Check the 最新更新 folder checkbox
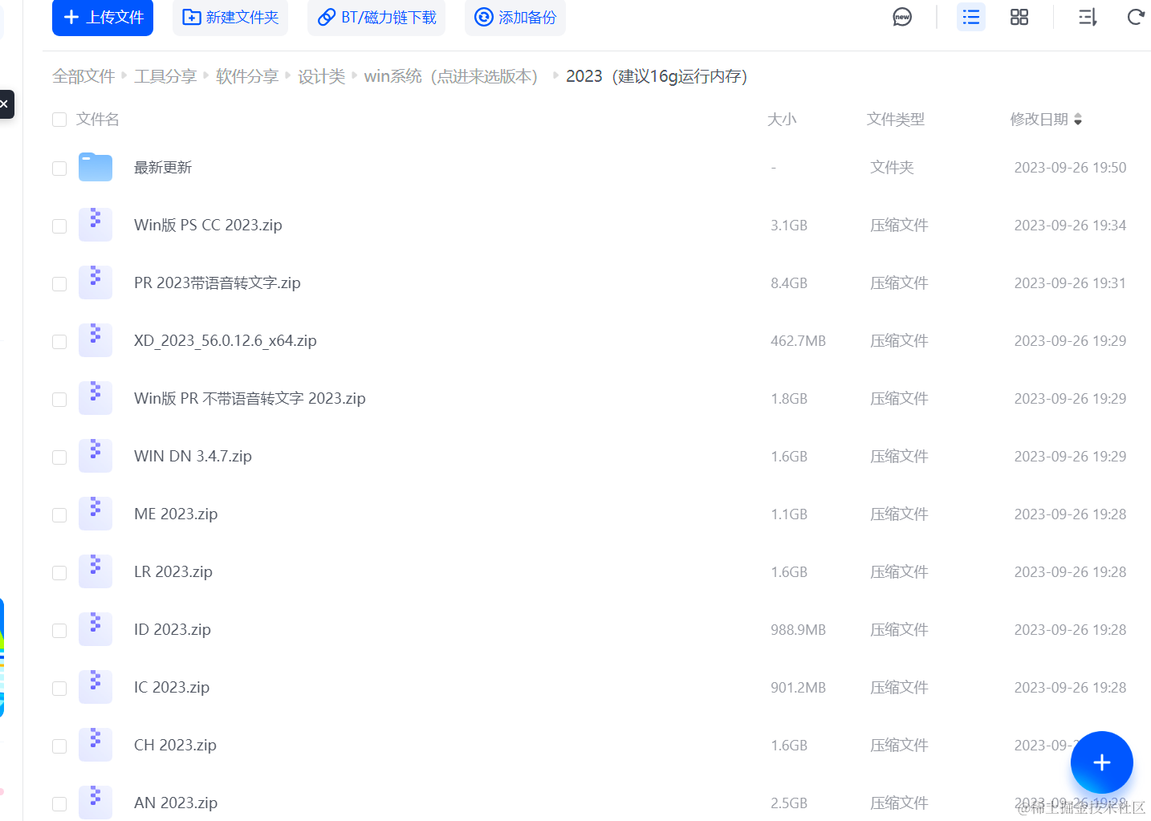Screen dimensions: 1151x821 [59, 168]
